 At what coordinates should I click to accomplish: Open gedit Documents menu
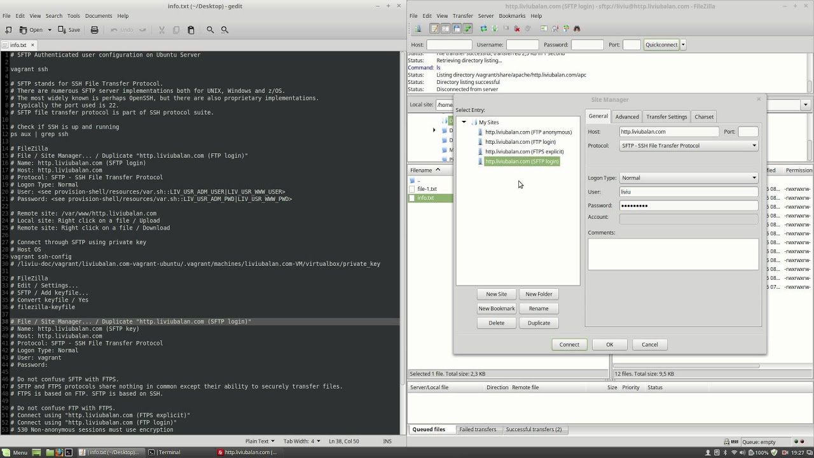[99, 16]
